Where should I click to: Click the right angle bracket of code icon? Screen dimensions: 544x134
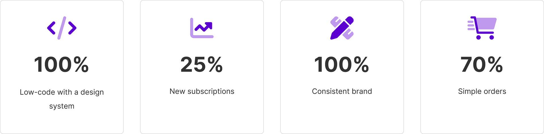click(73, 28)
